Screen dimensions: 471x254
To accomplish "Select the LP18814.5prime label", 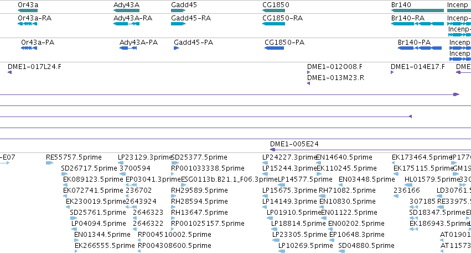I will tap(298, 224).
